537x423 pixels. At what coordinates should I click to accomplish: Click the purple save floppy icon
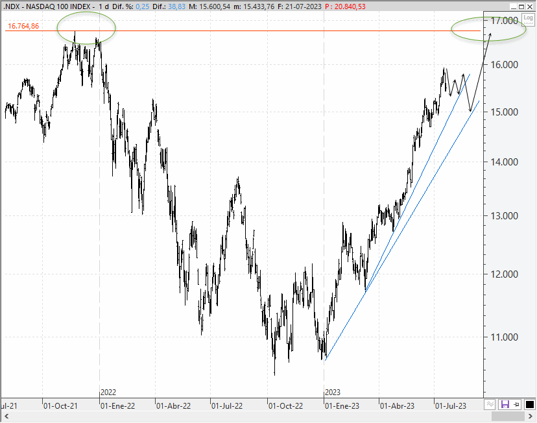tap(505, 404)
